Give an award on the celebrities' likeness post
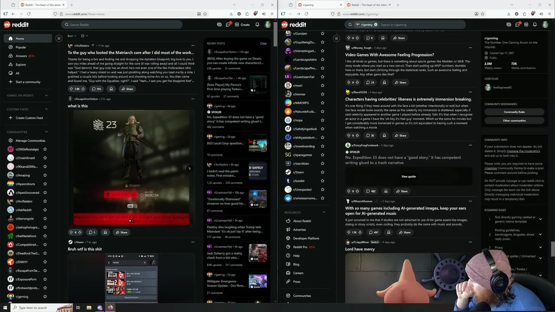The width and height of the screenshot is (555, 312). click(384, 136)
